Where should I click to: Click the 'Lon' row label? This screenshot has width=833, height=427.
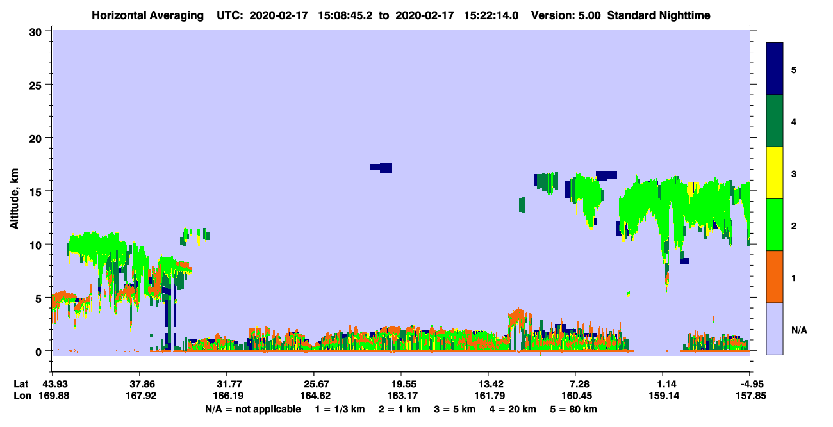22,396
